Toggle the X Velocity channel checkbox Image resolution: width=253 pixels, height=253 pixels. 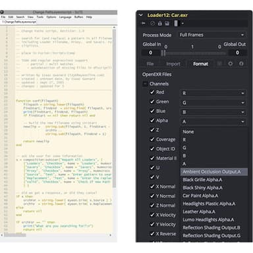point(152,215)
